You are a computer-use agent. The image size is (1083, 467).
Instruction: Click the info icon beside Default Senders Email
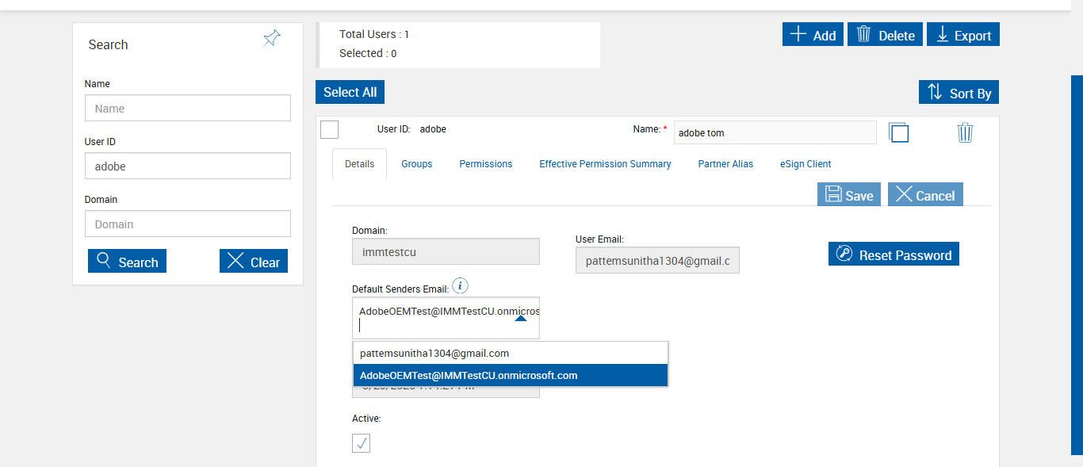460,286
